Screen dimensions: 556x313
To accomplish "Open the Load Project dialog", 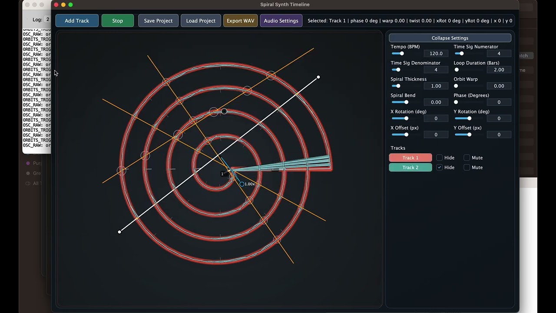I will pos(201,21).
